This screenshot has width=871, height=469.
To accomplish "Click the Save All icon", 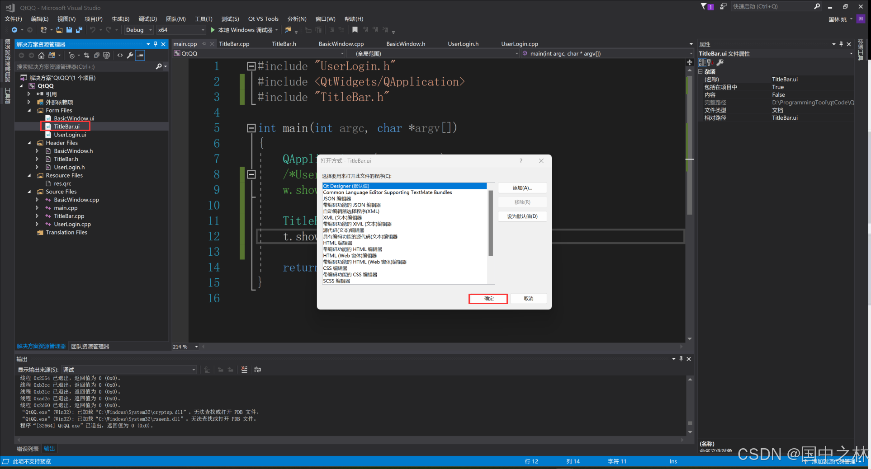I will point(79,30).
